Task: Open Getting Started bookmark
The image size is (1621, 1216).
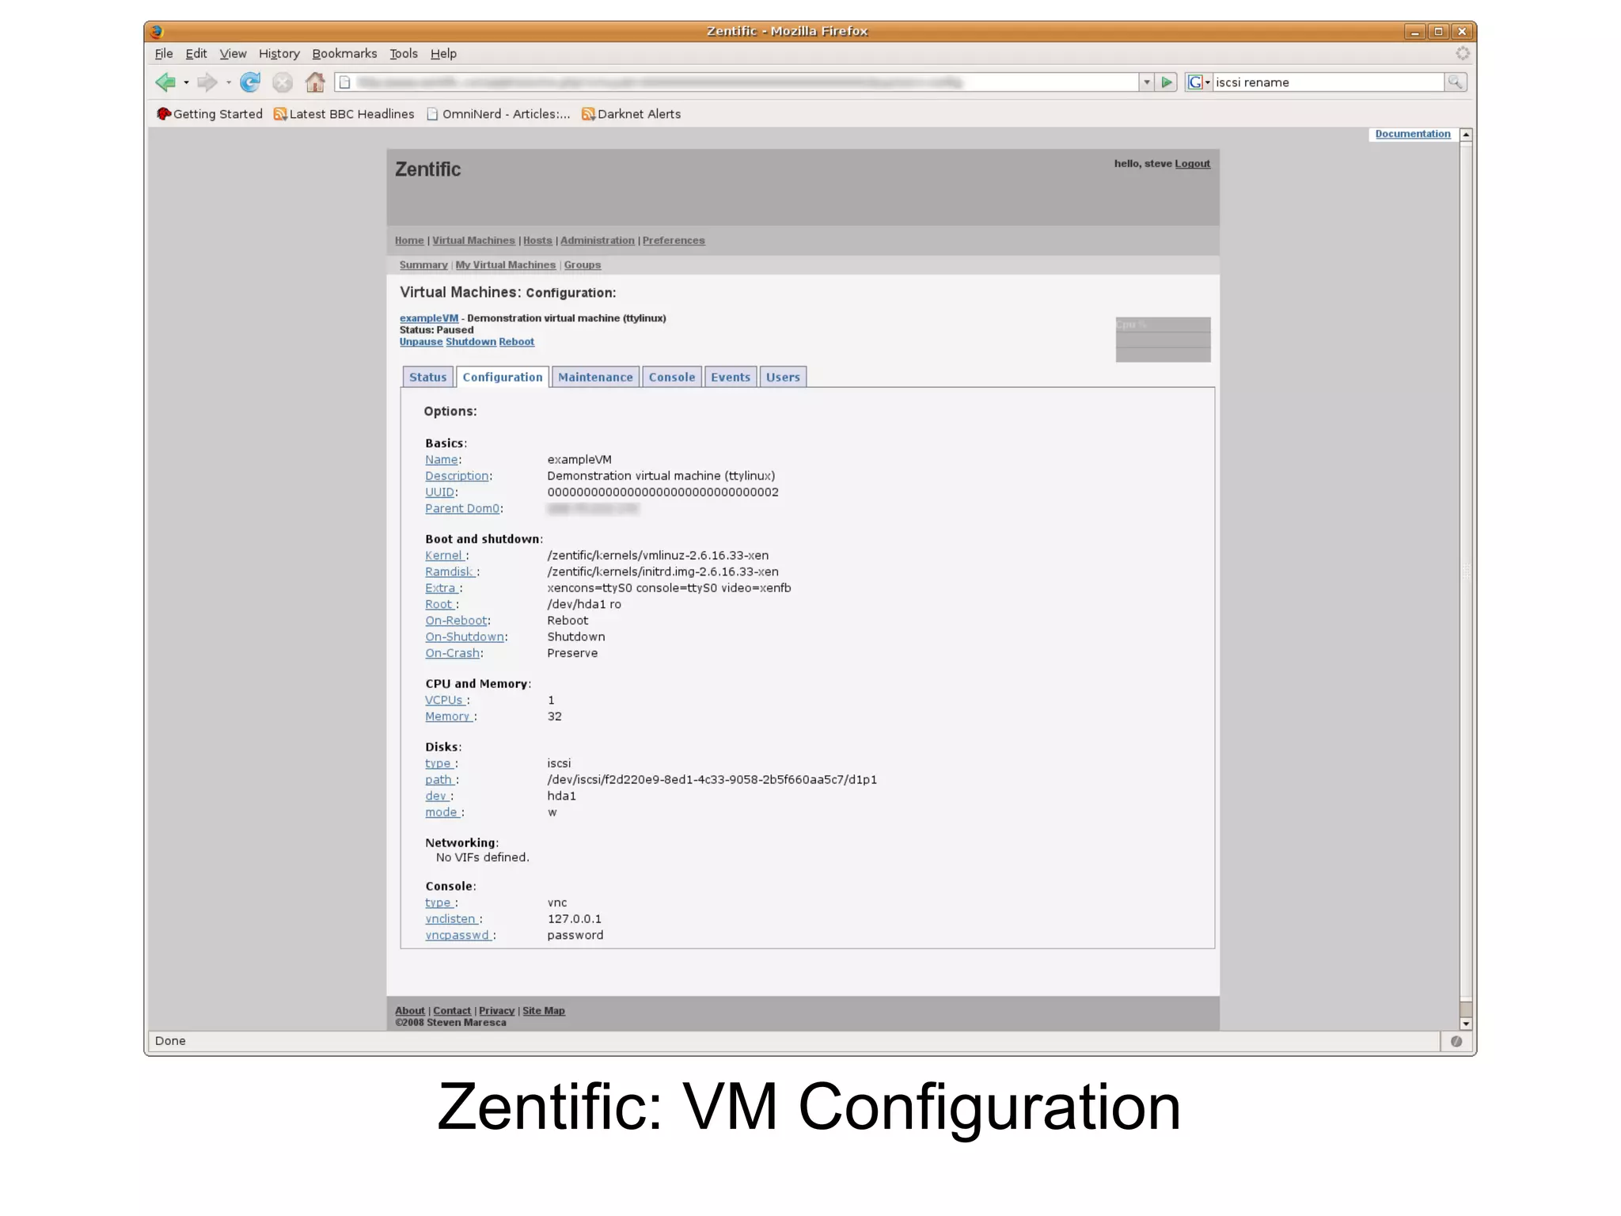Action: pyautogui.click(x=210, y=114)
